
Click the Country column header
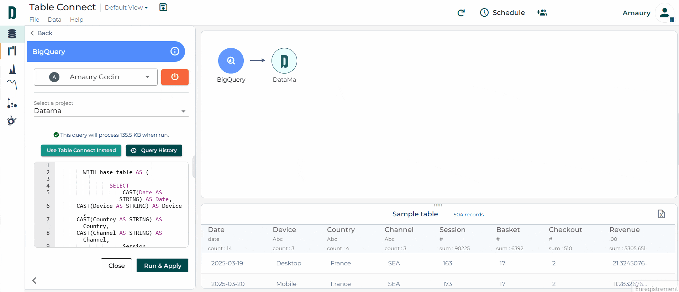pyautogui.click(x=341, y=230)
